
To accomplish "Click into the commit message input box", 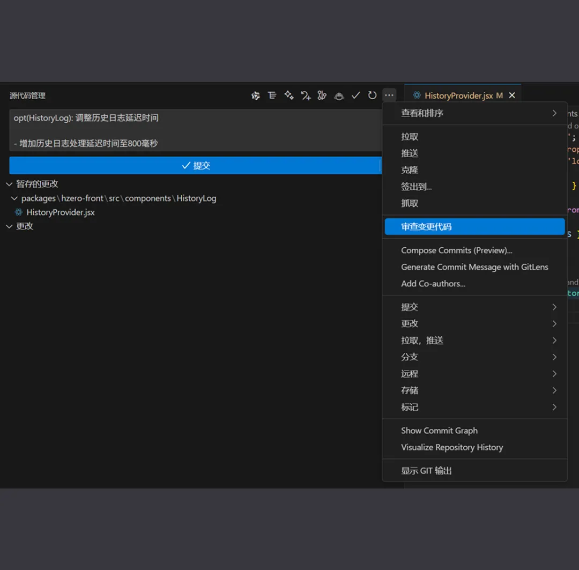I will tap(196, 130).
